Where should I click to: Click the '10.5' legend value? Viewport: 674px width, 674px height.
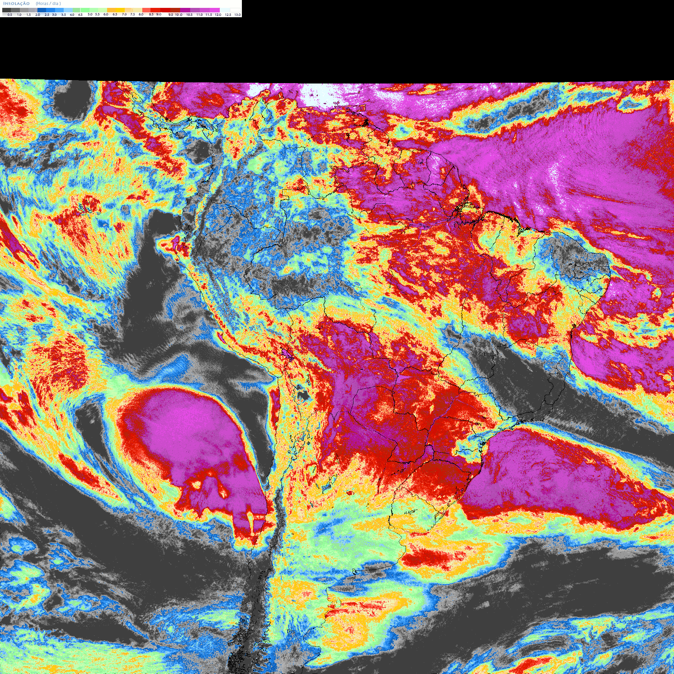[189, 15]
